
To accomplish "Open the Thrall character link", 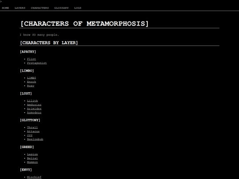I will [x=32, y=127].
